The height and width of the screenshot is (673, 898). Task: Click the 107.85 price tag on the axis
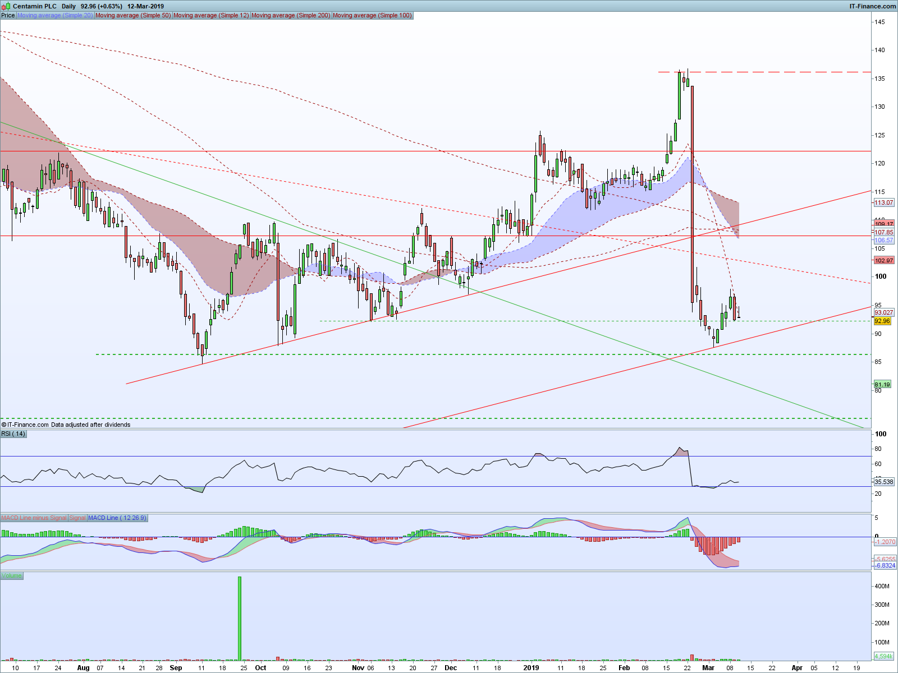(884, 232)
